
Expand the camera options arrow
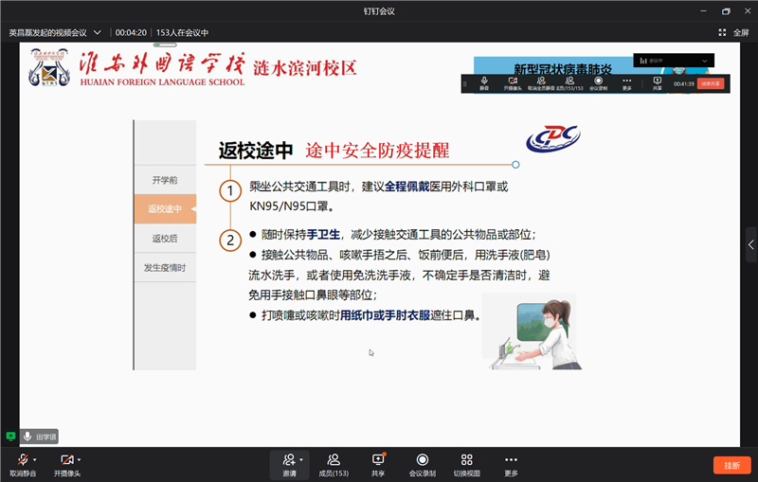coord(80,459)
